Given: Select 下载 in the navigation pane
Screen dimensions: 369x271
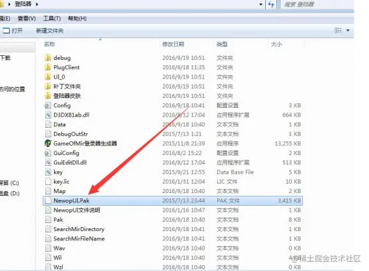Looking at the screenshot, I should click(5, 58).
